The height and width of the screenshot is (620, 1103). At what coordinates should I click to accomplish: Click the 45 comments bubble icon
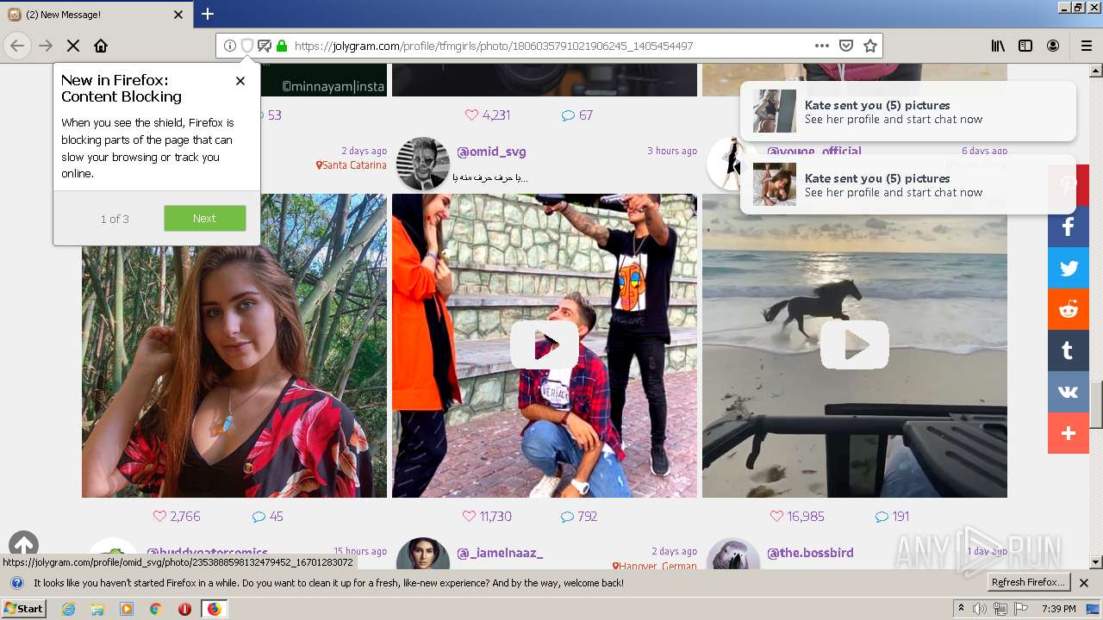(259, 517)
